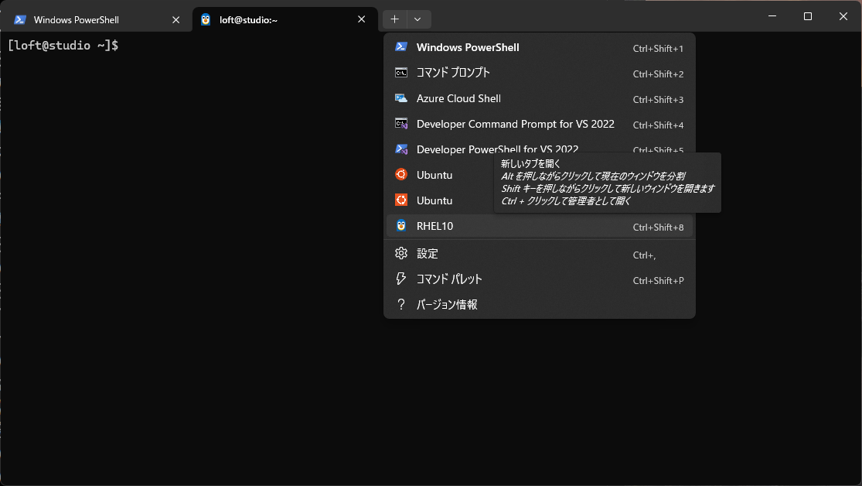862x486 pixels.
Task: Close the terminal window
Action: [x=843, y=16]
